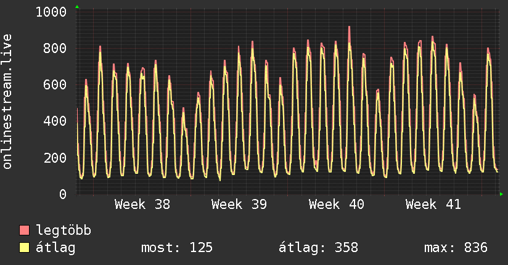The height and width of the screenshot is (265, 508).
Task: Click the green arrow at x-axis end
Action: click(x=501, y=194)
